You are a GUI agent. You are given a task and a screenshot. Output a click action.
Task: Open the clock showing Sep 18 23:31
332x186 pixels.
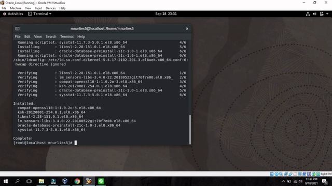[x=166, y=14]
